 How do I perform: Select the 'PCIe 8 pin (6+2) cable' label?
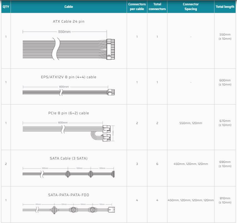pyautogui.click(x=69, y=113)
